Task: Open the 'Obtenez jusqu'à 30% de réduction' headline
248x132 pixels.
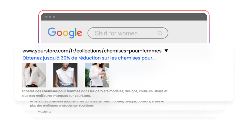Action: pos(89,58)
